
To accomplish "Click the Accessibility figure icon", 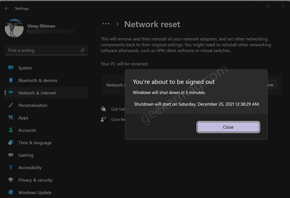I will (11, 167).
